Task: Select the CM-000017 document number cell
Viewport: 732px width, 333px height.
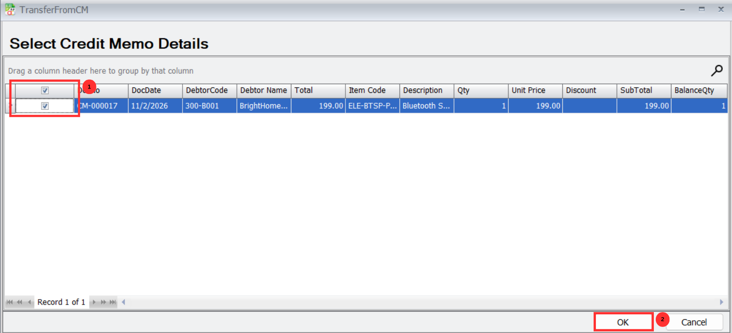Action: coord(101,106)
